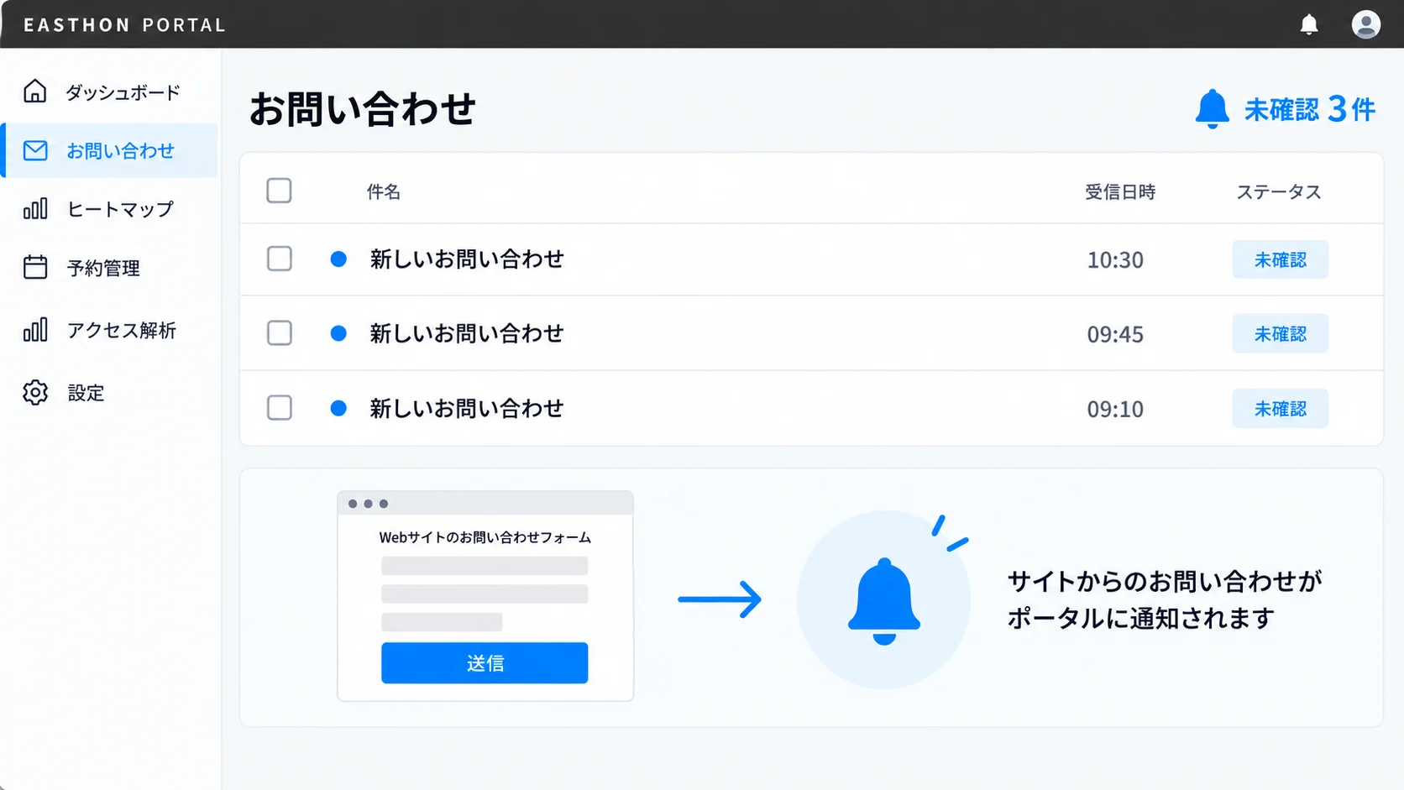Screen dimensions: 1404x790
Task: Open ダッシュボード in the sidebar
Action: point(123,92)
